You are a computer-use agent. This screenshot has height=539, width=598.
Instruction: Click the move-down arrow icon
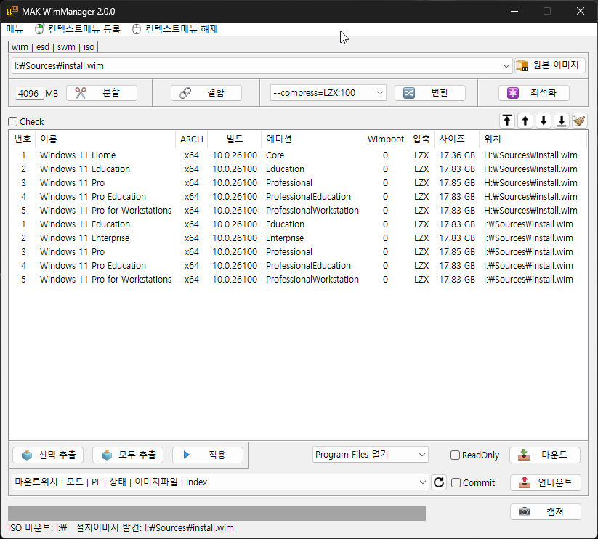[544, 121]
